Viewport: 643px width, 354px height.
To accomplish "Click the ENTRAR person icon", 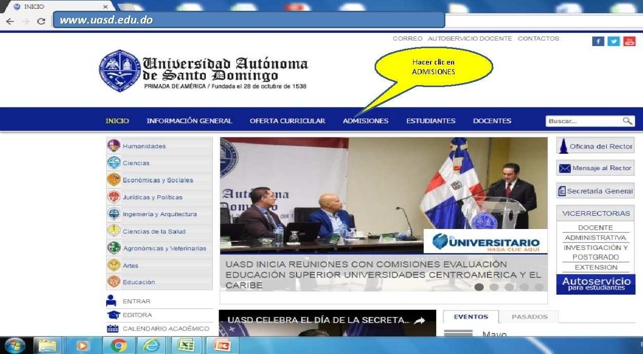I will pos(112,301).
